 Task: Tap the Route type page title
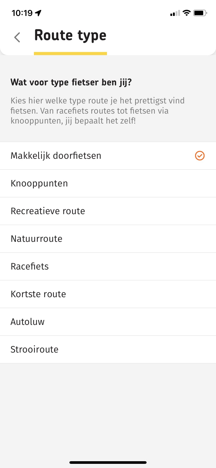70,35
